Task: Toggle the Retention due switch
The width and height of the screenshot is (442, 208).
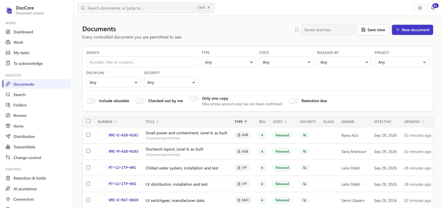Action: coord(293,101)
